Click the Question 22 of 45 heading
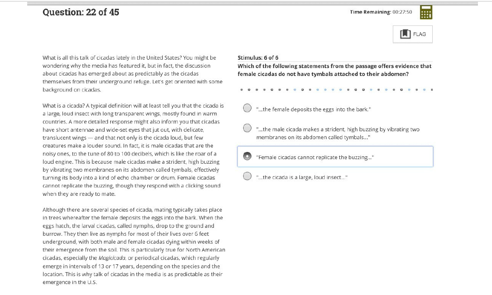 click(x=81, y=12)
